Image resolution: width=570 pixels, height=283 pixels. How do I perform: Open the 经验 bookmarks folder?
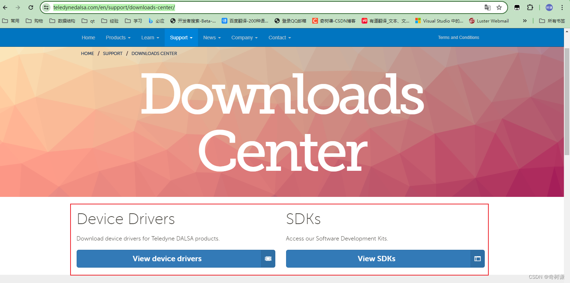click(110, 21)
